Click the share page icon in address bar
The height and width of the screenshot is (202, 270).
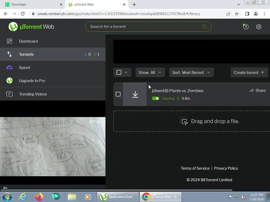click(x=228, y=14)
